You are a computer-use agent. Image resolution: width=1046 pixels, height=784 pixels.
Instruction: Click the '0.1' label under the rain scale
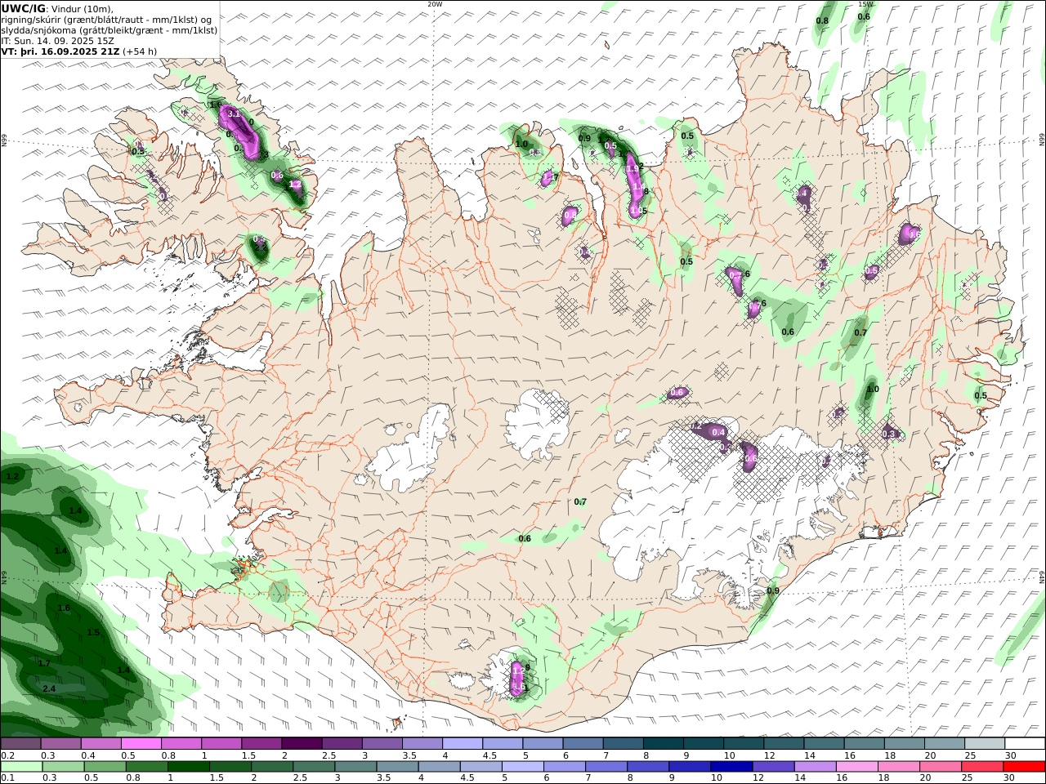click(7, 777)
